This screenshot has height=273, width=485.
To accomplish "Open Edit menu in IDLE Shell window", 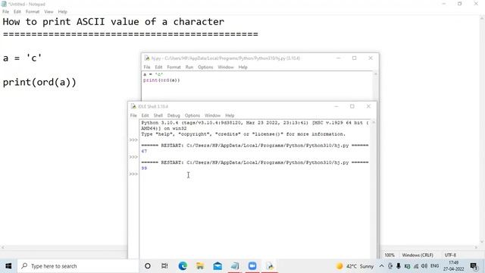I will [145, 115].
